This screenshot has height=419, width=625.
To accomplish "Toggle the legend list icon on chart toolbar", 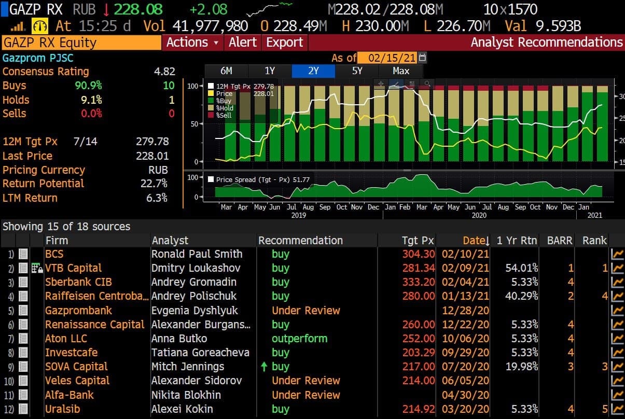I will [411, 83].
